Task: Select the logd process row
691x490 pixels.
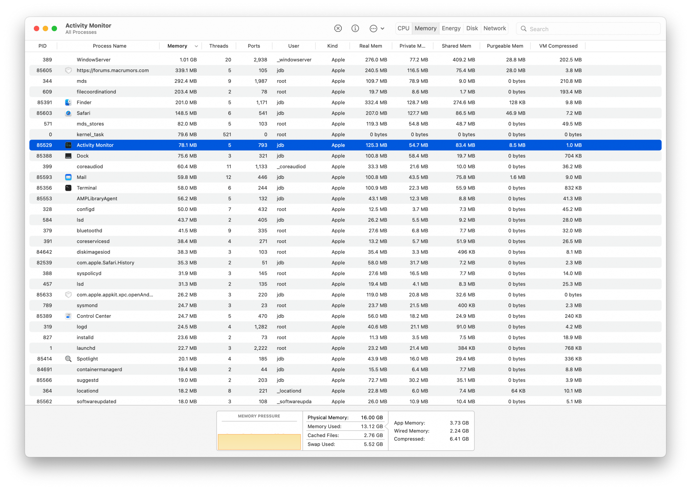Action: (345, 327)
